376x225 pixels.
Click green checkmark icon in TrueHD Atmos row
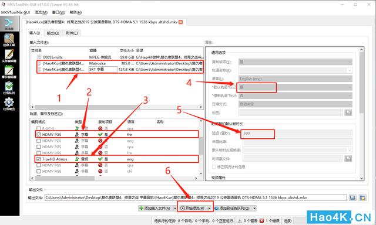pyautogui.click(x=100, y=159)
